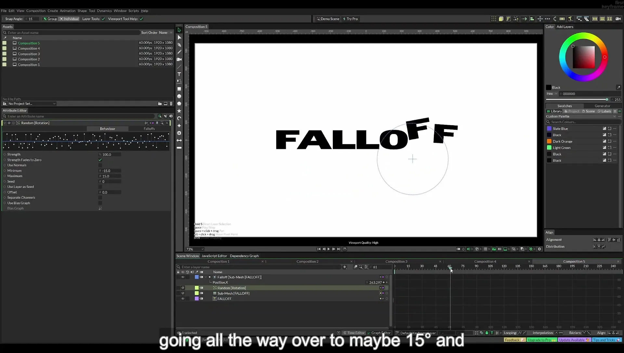This screenshot has height=353, width=624.
Task: Collapse the Falloff Sub-Mesh layer
Action: point(206,277)
